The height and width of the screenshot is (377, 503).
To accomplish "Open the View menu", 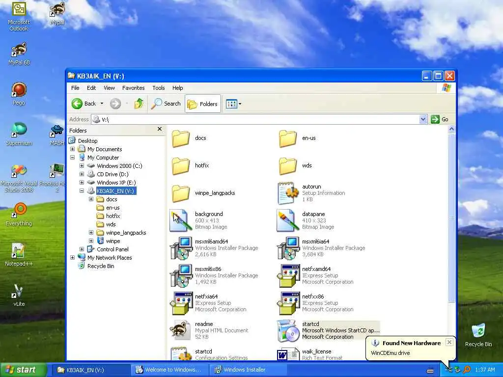I will tap(109, 88).
